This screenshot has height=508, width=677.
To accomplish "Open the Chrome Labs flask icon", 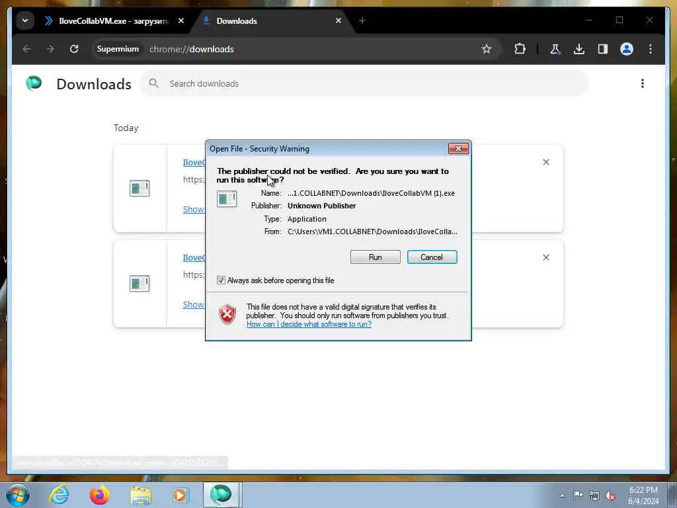I will (555, 49).
